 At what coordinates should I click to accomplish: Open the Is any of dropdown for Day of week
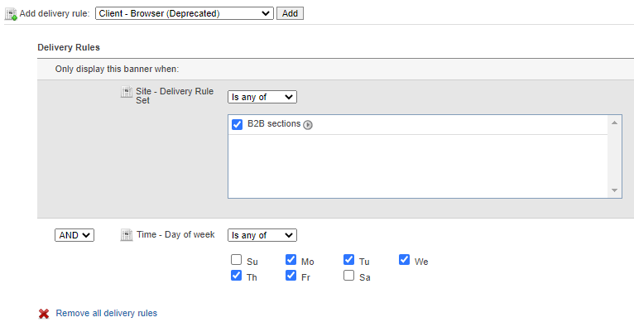click(262, 235)
